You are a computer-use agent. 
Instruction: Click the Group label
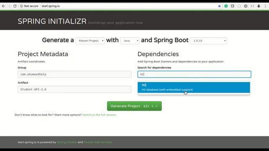click(22, 68)
